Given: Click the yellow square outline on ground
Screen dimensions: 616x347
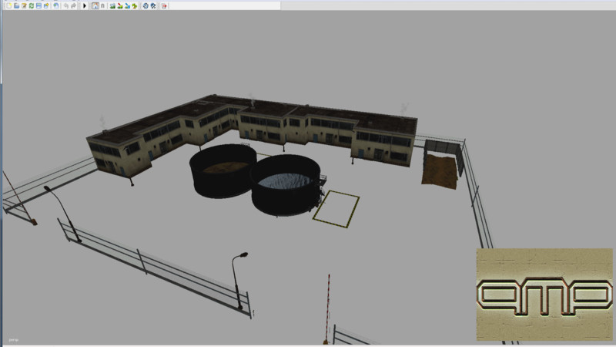Looking at the screenshot, I should [336, 207].
